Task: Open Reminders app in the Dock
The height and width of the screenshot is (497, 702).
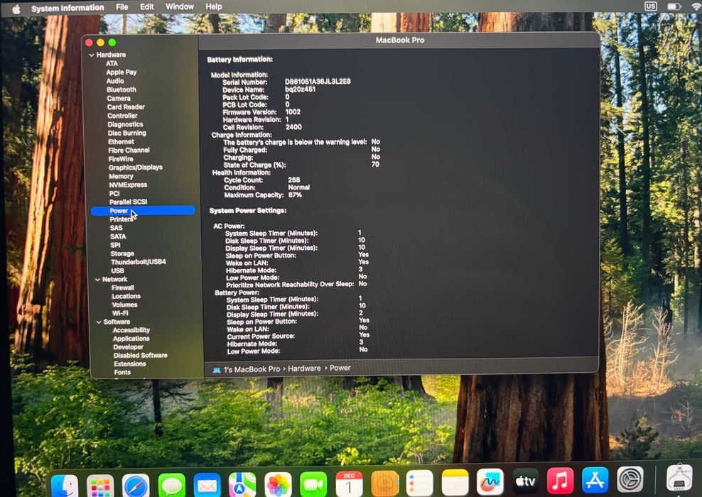Action: pyautogui.click(x=420, y=483)
